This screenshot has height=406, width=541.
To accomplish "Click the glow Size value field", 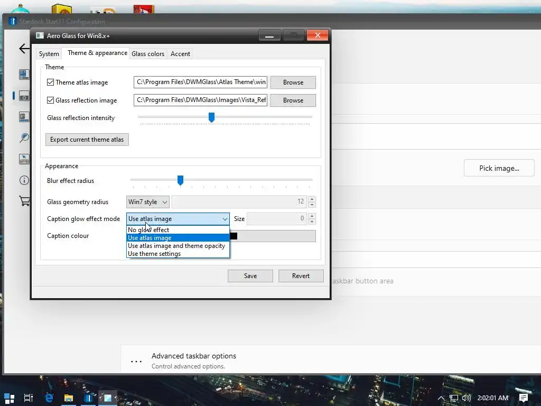I will tap(277, 218).
